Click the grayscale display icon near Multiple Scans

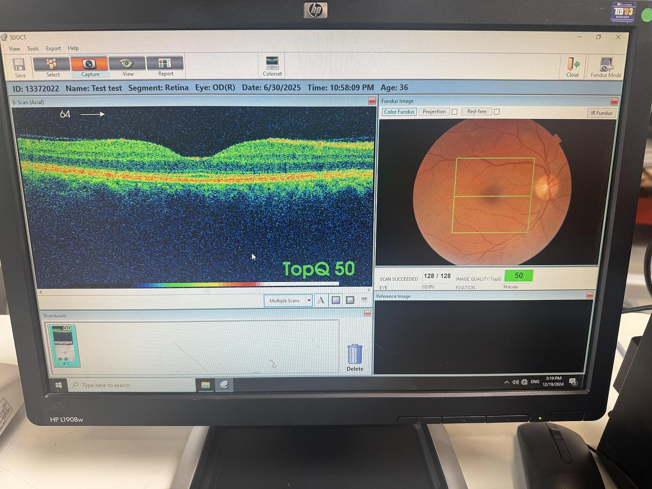[x=349, y=300]
